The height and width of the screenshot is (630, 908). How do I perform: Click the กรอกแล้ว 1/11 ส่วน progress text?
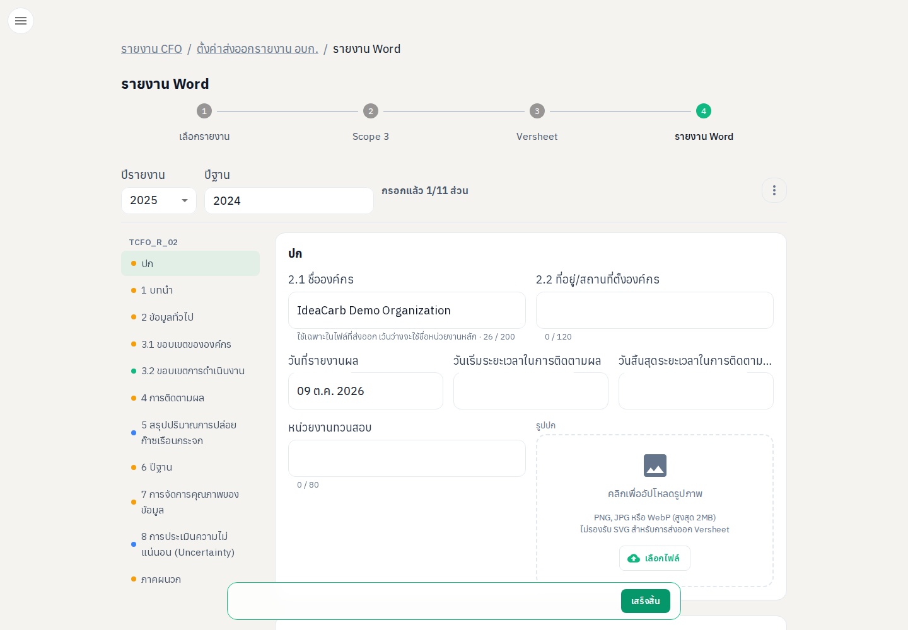[425, 190]
